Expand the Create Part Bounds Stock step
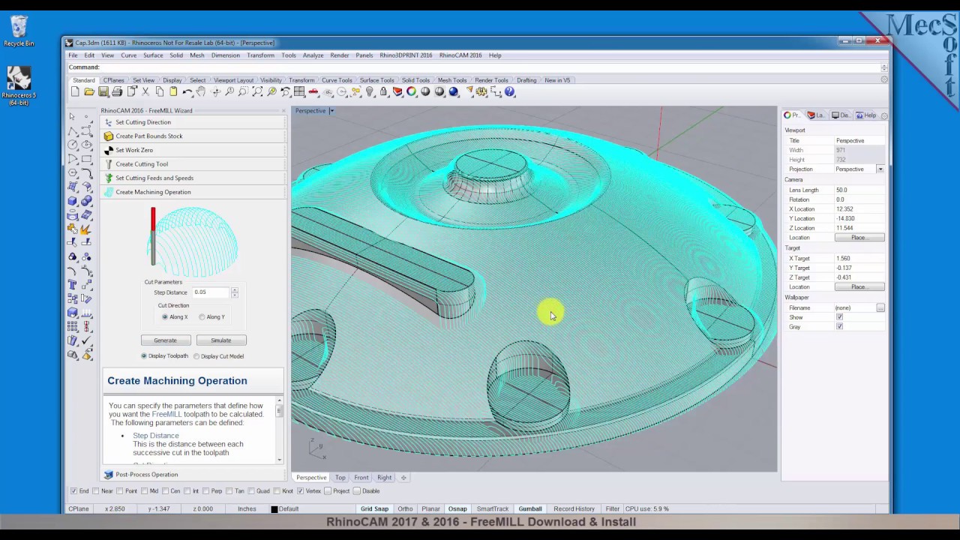 coord(193,136)
